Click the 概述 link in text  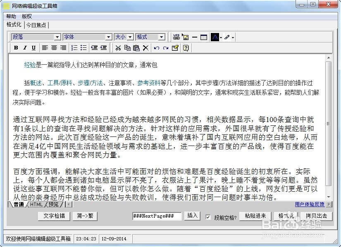(x=36, y=83)
